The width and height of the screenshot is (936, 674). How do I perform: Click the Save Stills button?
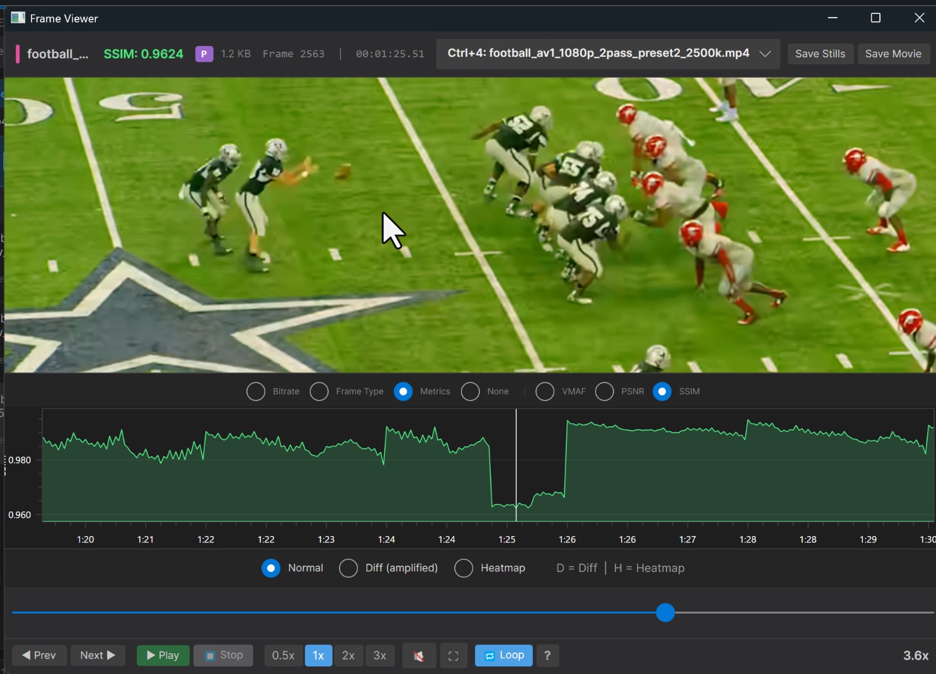[820, 54]
